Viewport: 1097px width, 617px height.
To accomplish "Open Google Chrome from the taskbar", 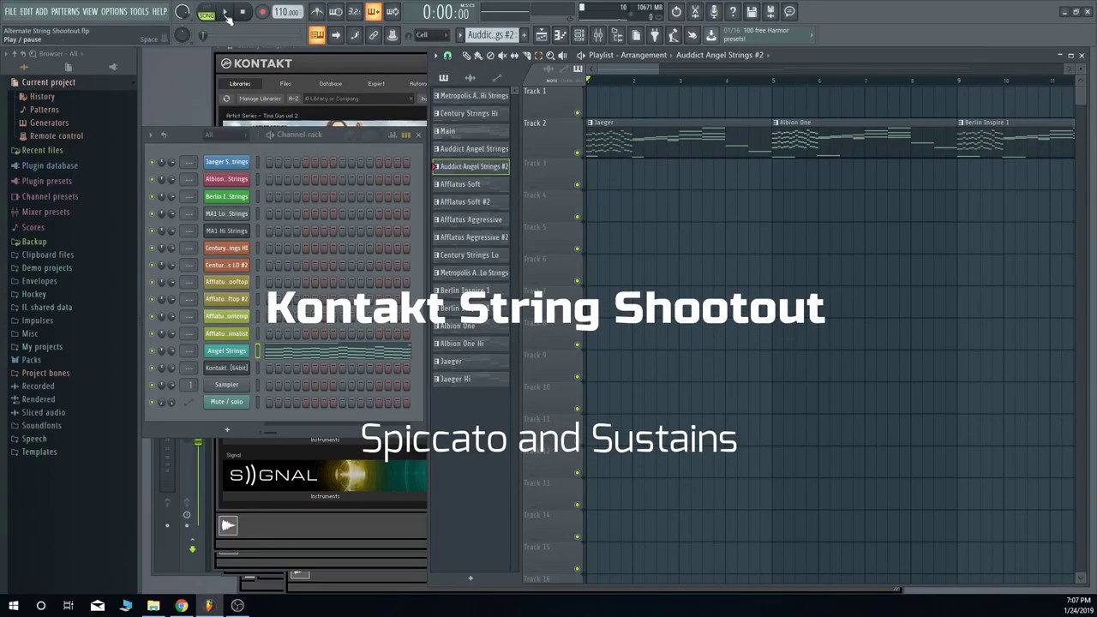I will click(181, 606).
